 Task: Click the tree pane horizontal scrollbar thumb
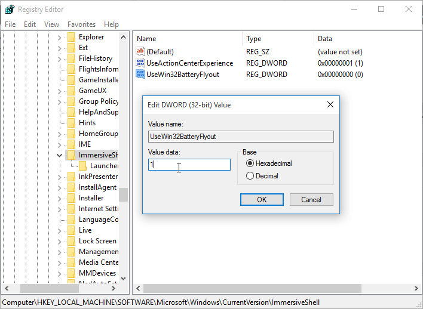pyautogui.click(x=50, y=288)
